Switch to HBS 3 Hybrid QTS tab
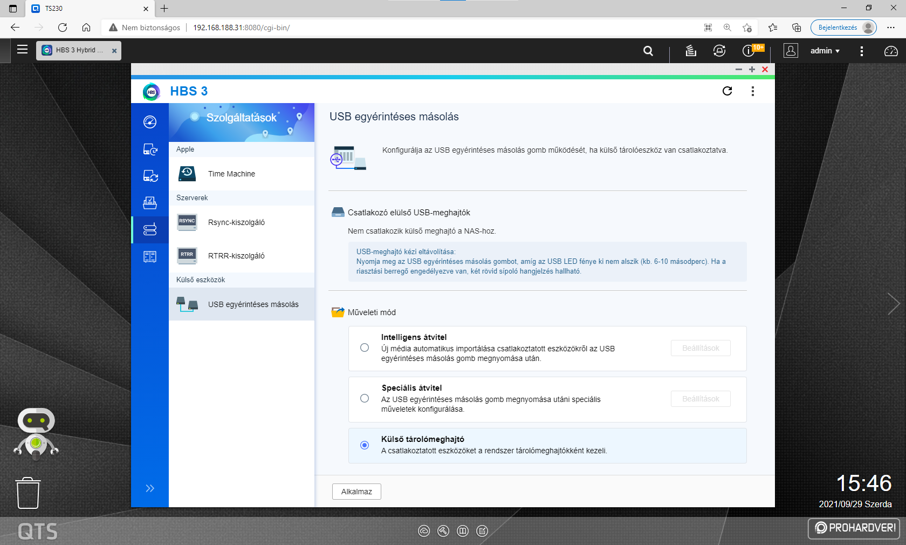This screenshot has height=545, width=906. [x=79, y=50]
